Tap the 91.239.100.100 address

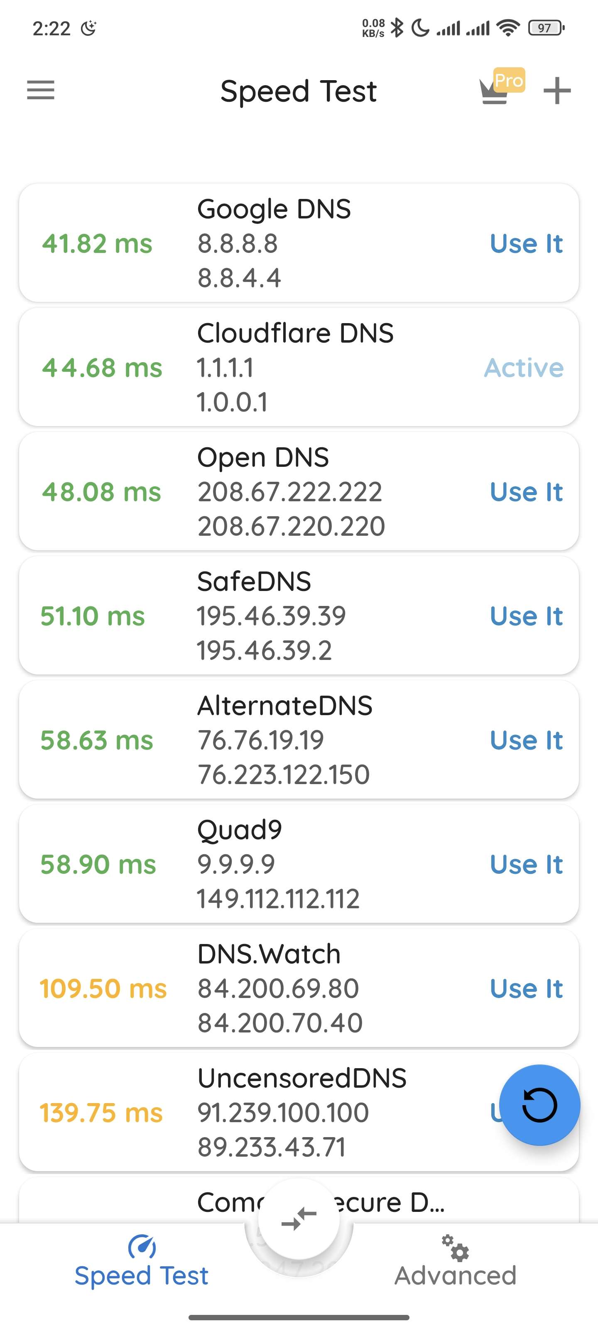coord(283,1113)
